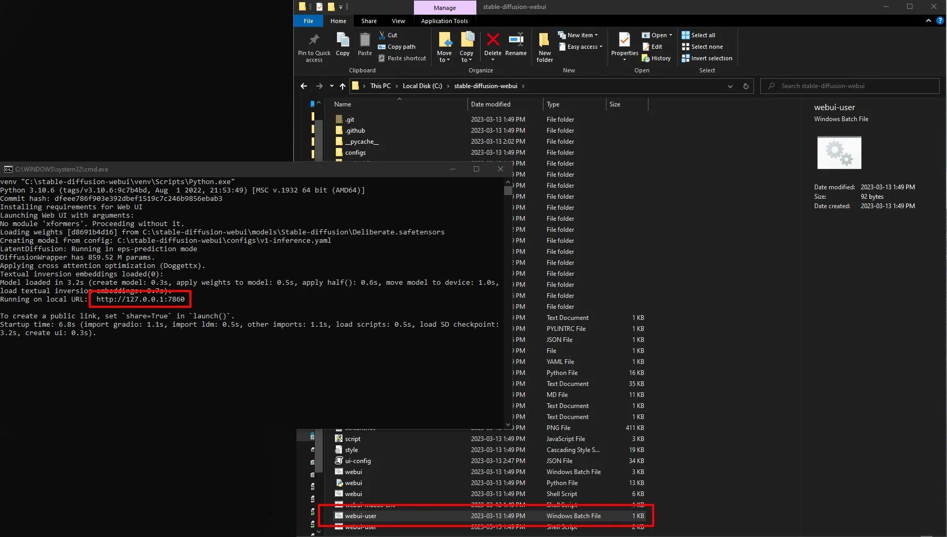Go back with the Explorer back arrow
The width and height of the screenshot is (947, 537).
pyautogui.click(x=304, y=86)
